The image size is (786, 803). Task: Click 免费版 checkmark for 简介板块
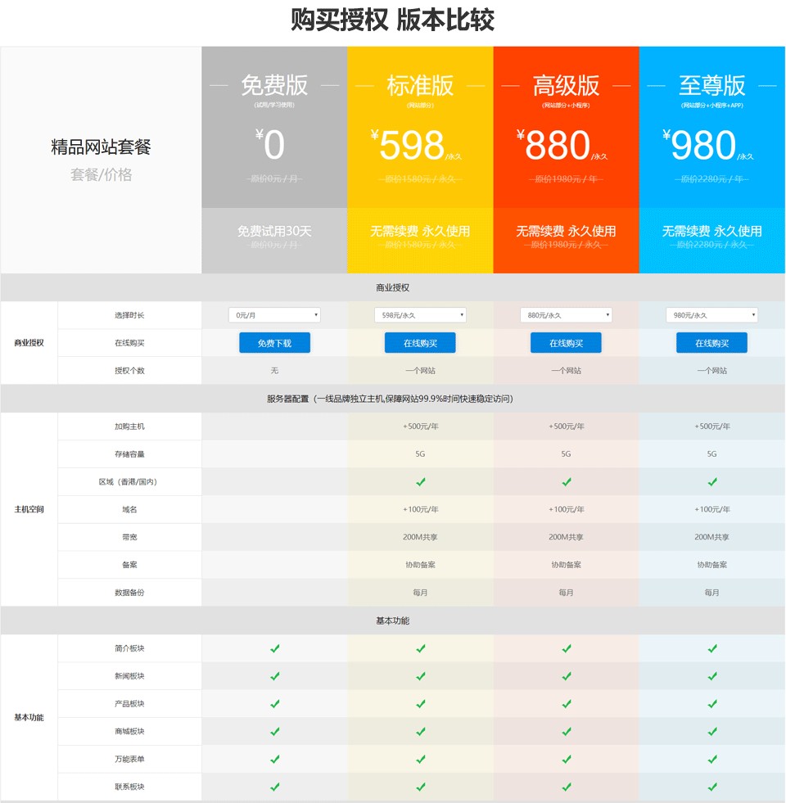275,648
